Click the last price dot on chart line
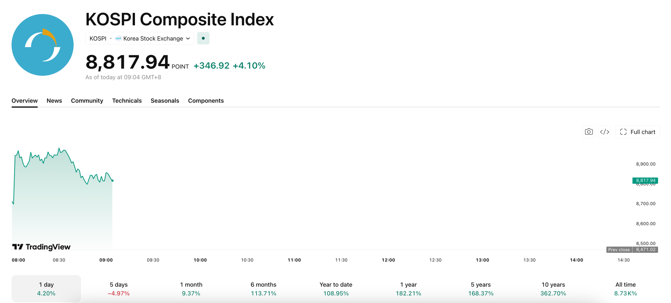The height and width of the screenshot is (303, 671). coord(112,180)
